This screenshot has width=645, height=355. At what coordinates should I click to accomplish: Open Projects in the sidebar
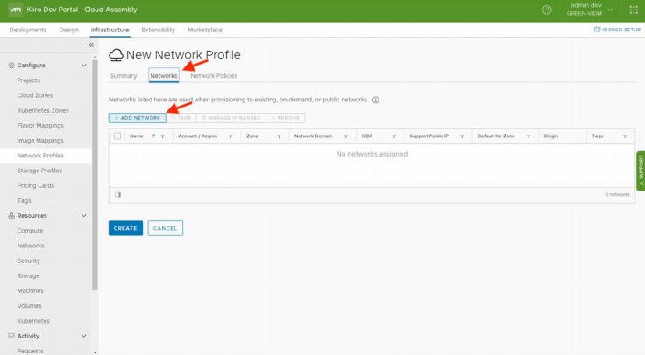[28, 80]
